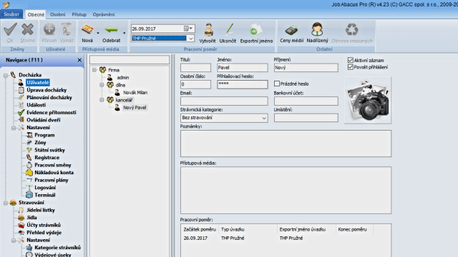Screen dimensions: 458x257
Task: Select Nový Pavel in tree
Action: coord(135,108)
